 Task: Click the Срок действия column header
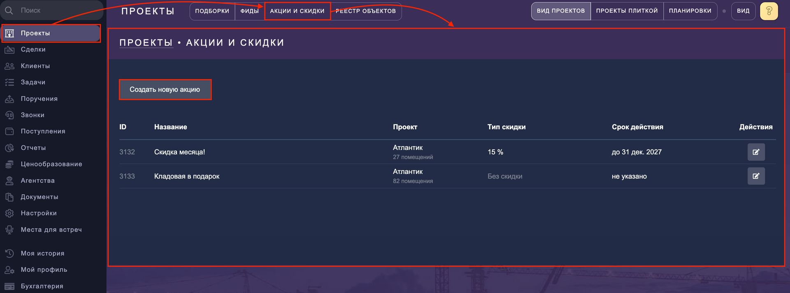tap(637, 127)
